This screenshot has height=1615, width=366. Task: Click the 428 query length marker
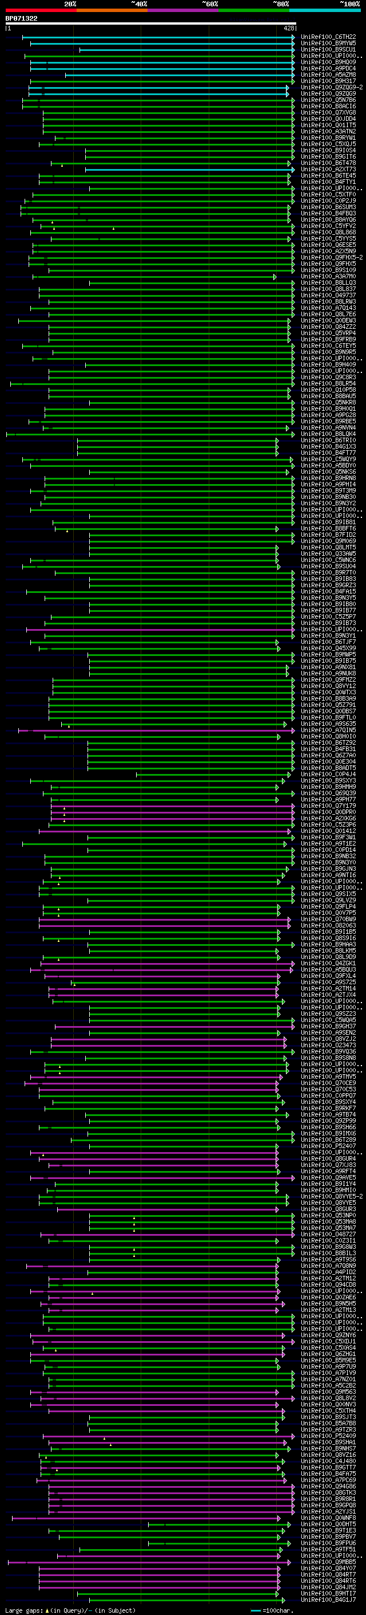288,28
